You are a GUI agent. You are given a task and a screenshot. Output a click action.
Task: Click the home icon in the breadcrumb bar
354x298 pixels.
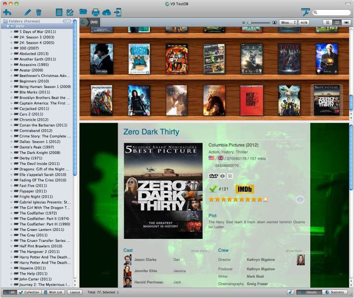coord(83,22)
